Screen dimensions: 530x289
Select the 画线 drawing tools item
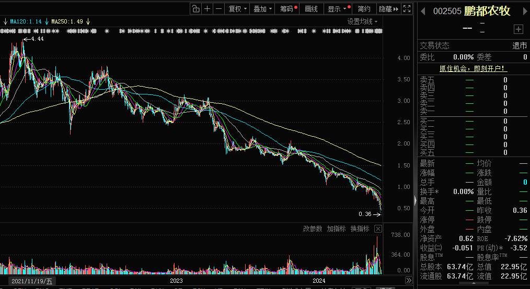click(x=311, y=9)
